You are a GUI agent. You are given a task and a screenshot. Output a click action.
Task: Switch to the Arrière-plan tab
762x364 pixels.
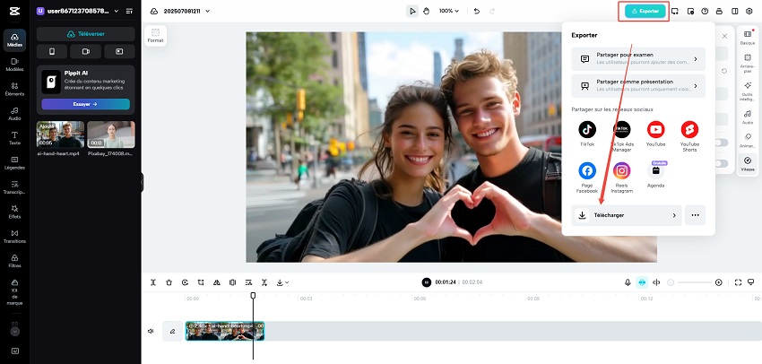point(748,64)
